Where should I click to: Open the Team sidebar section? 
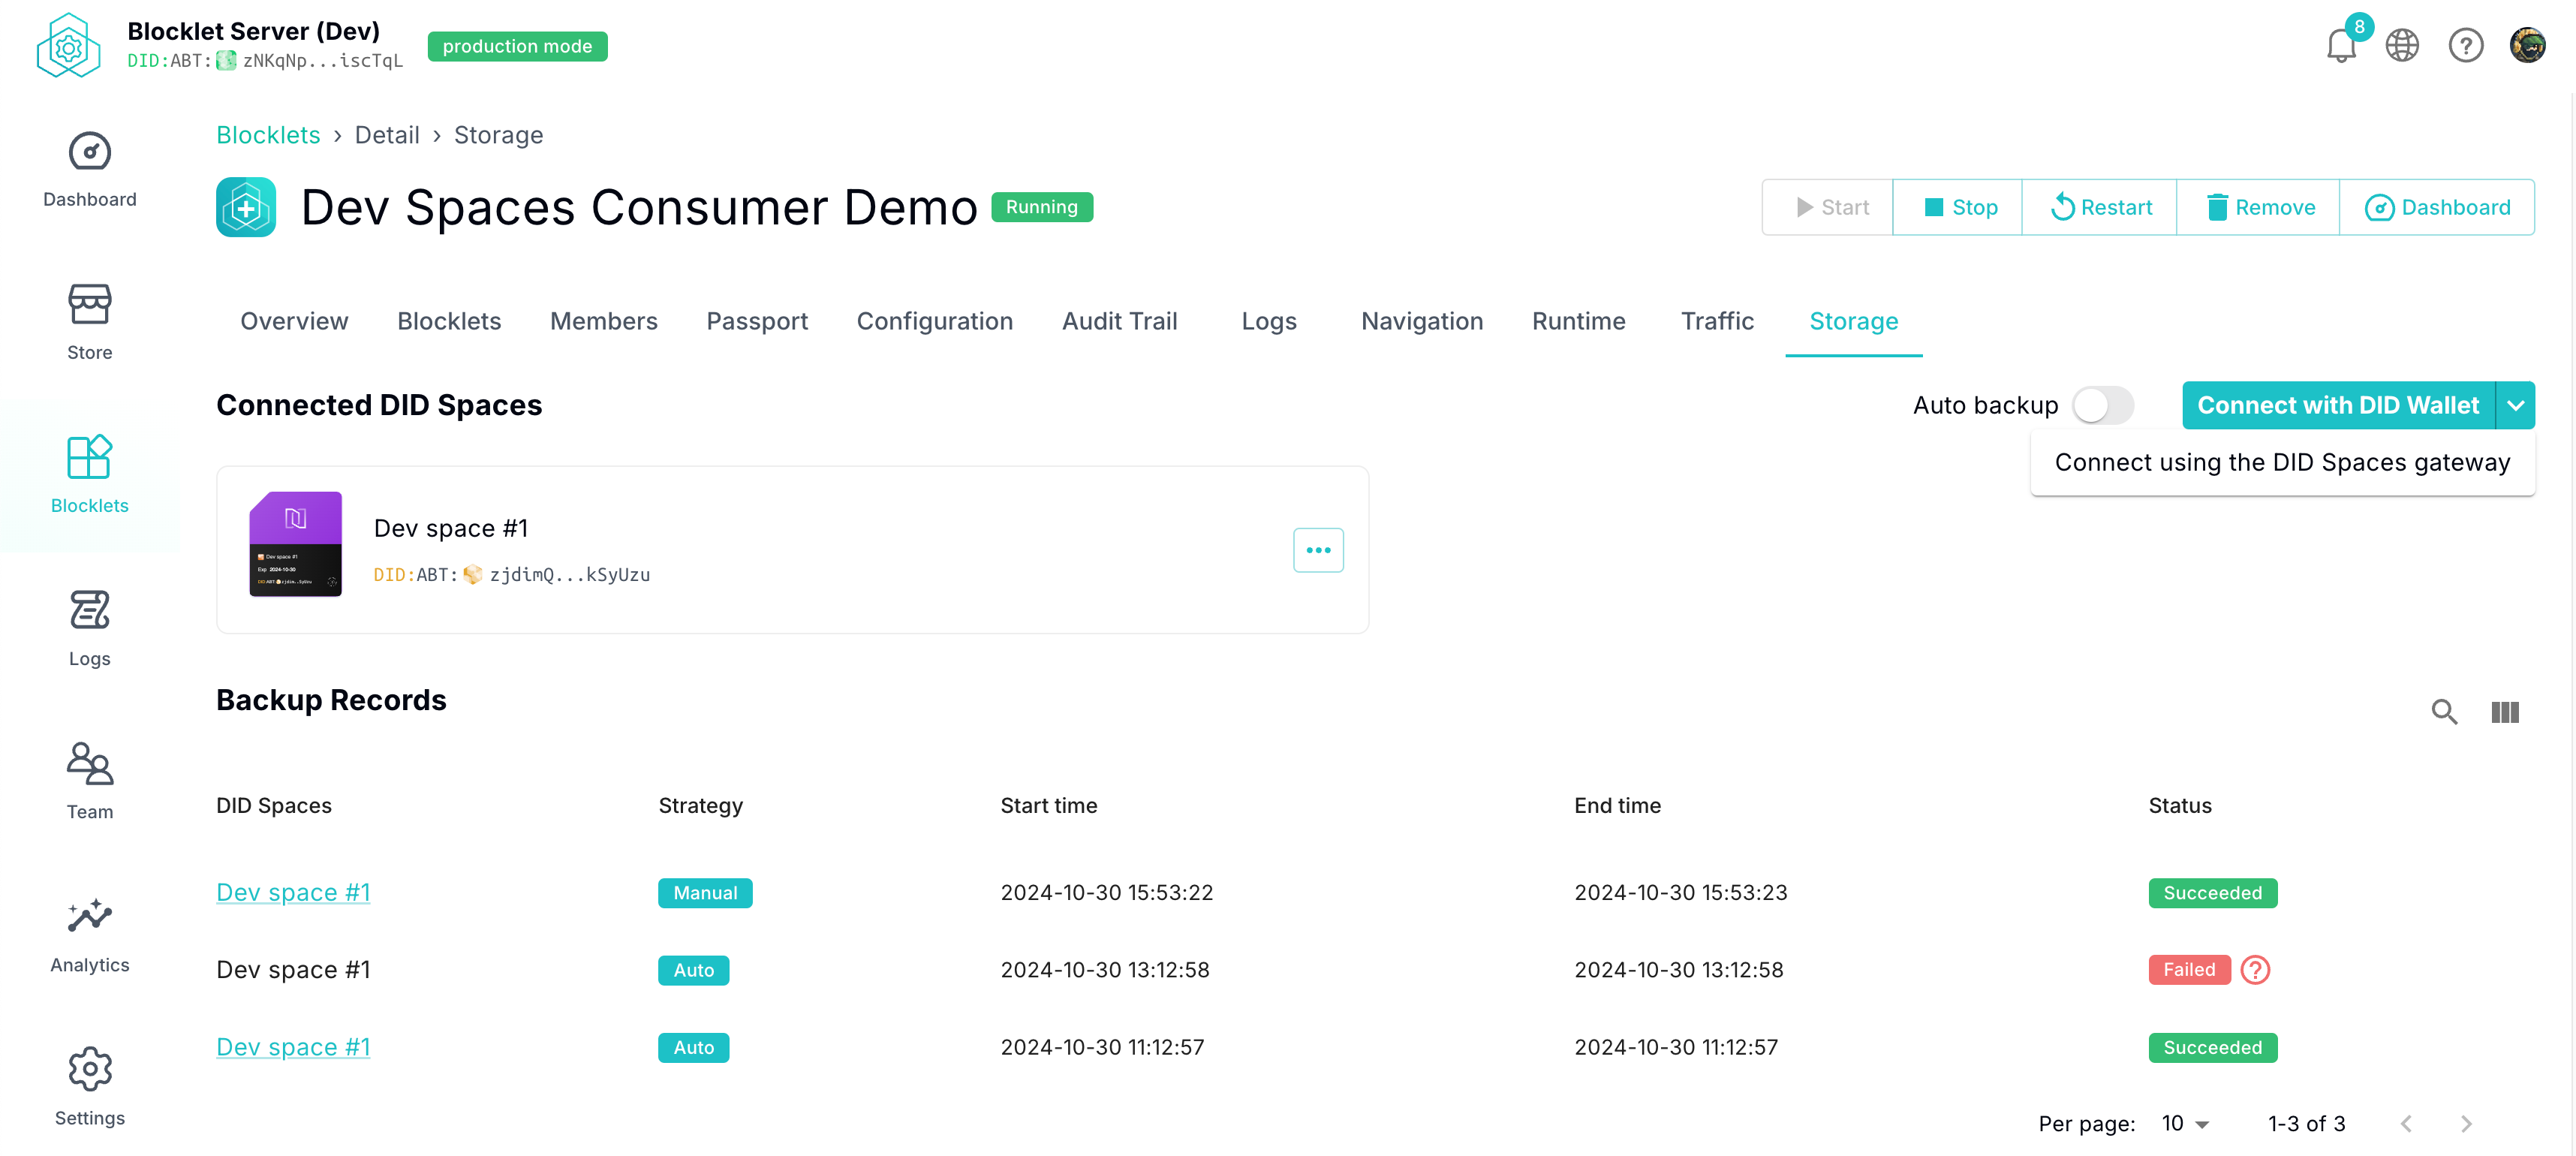[x=90, y=781]
